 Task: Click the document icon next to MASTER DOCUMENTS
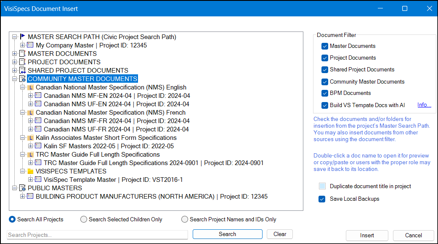point(22,54)
